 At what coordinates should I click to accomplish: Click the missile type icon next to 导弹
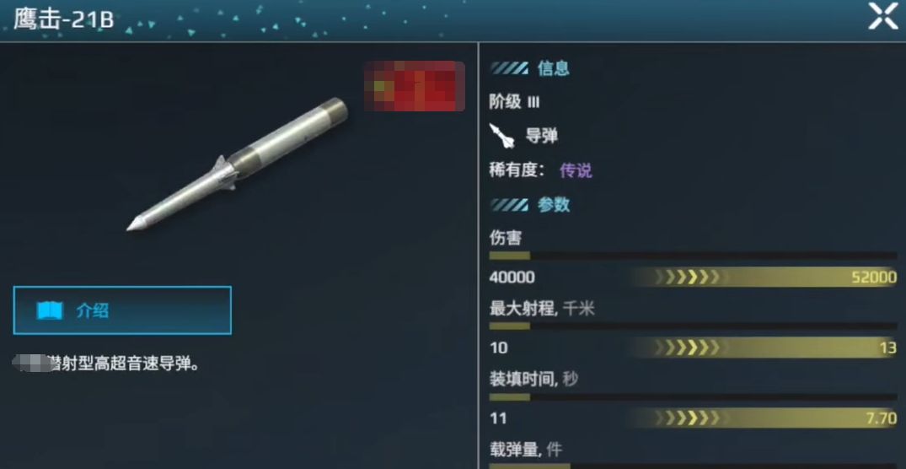501,136
